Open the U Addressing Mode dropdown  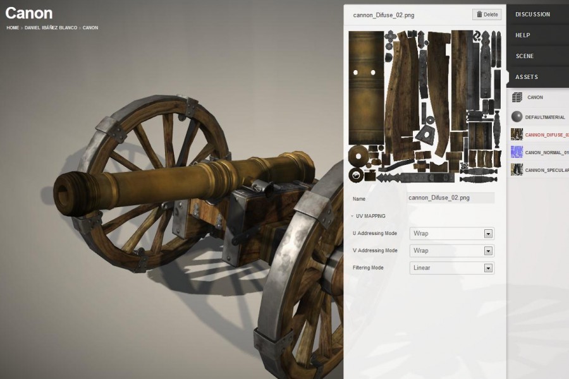451,234
